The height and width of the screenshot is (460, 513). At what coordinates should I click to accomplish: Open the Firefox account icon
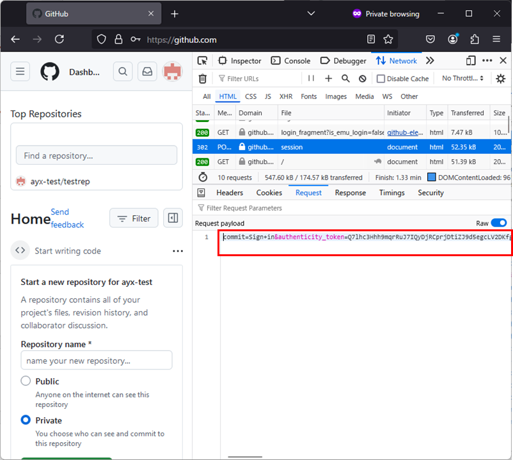pos(453,40)
